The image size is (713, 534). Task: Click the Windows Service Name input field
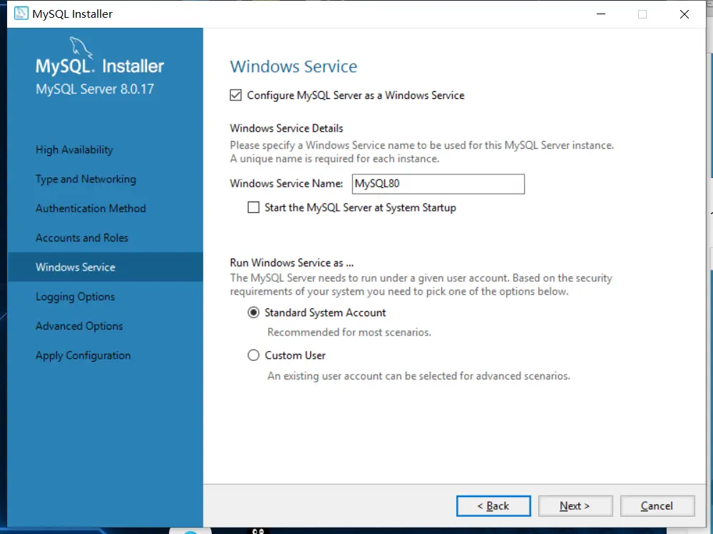pyautogui.click(x=438, y=184)
